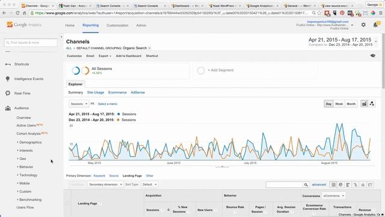Screen dimensions: 385x217
Task: Open the Admin tab
Action: click(141, 25)
